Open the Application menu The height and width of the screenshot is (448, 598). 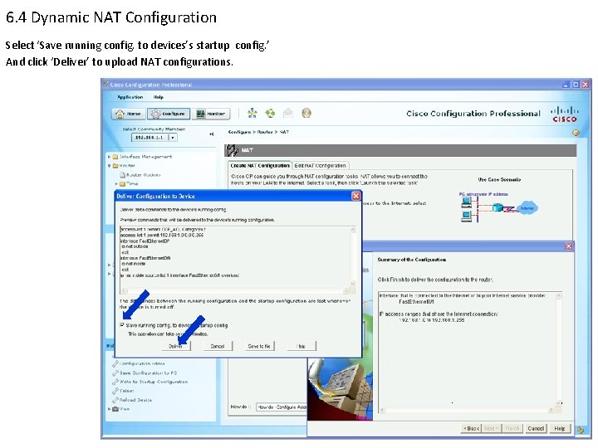[130, 97]
